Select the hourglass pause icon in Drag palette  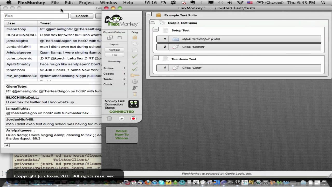coord(135,94)
